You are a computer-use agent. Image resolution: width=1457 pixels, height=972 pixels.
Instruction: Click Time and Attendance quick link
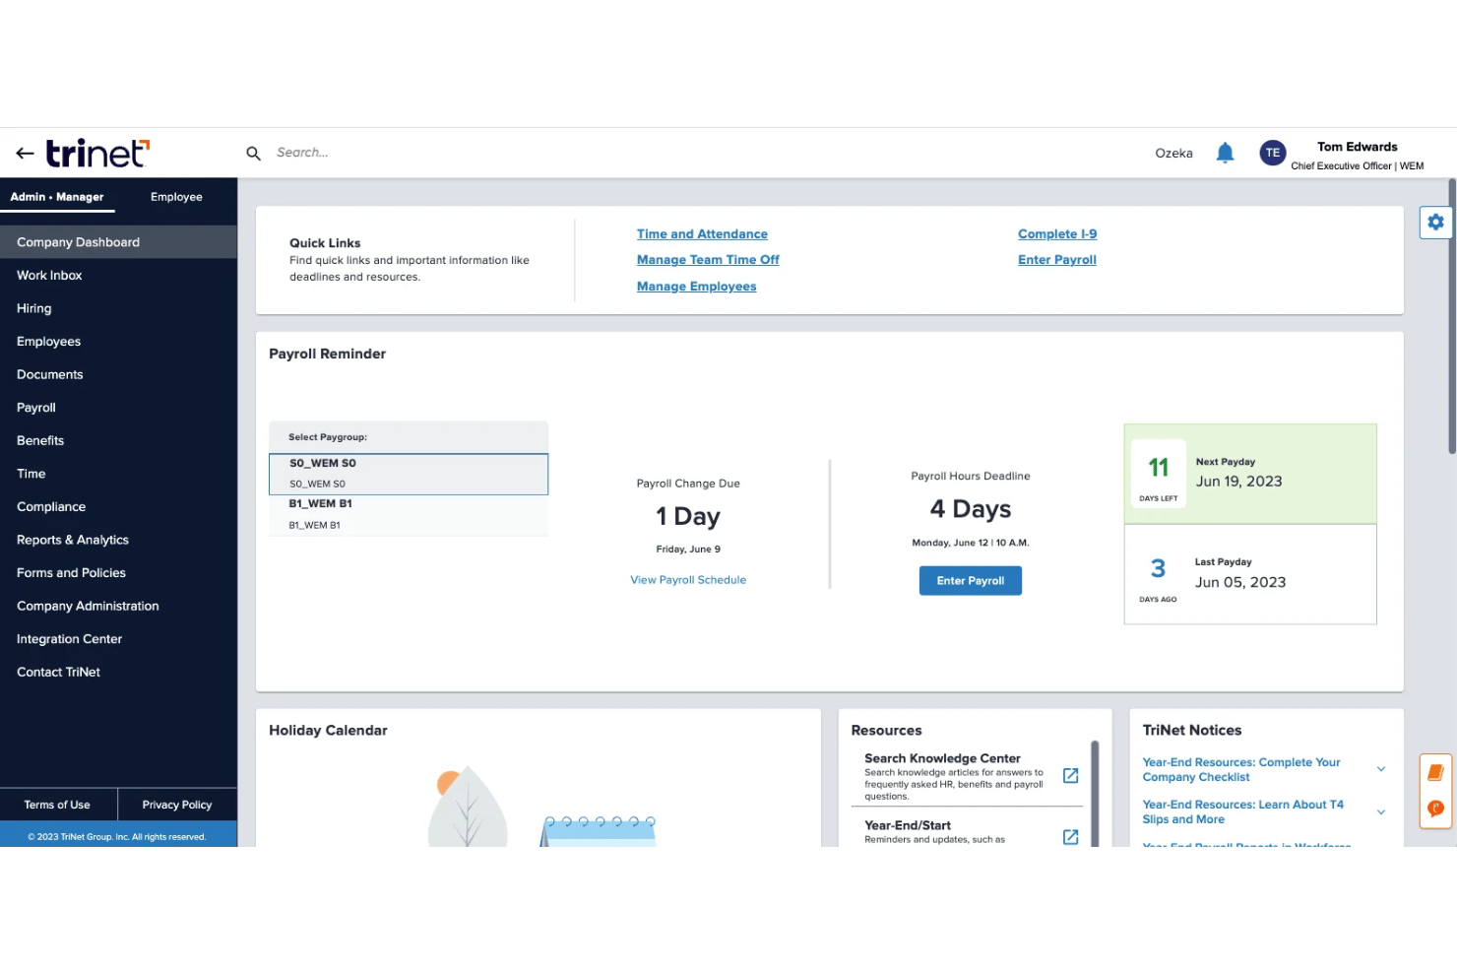point(702,234)
